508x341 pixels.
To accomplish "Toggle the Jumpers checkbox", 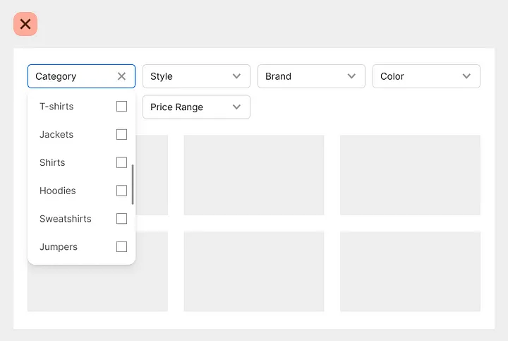I will coord(121,246).
